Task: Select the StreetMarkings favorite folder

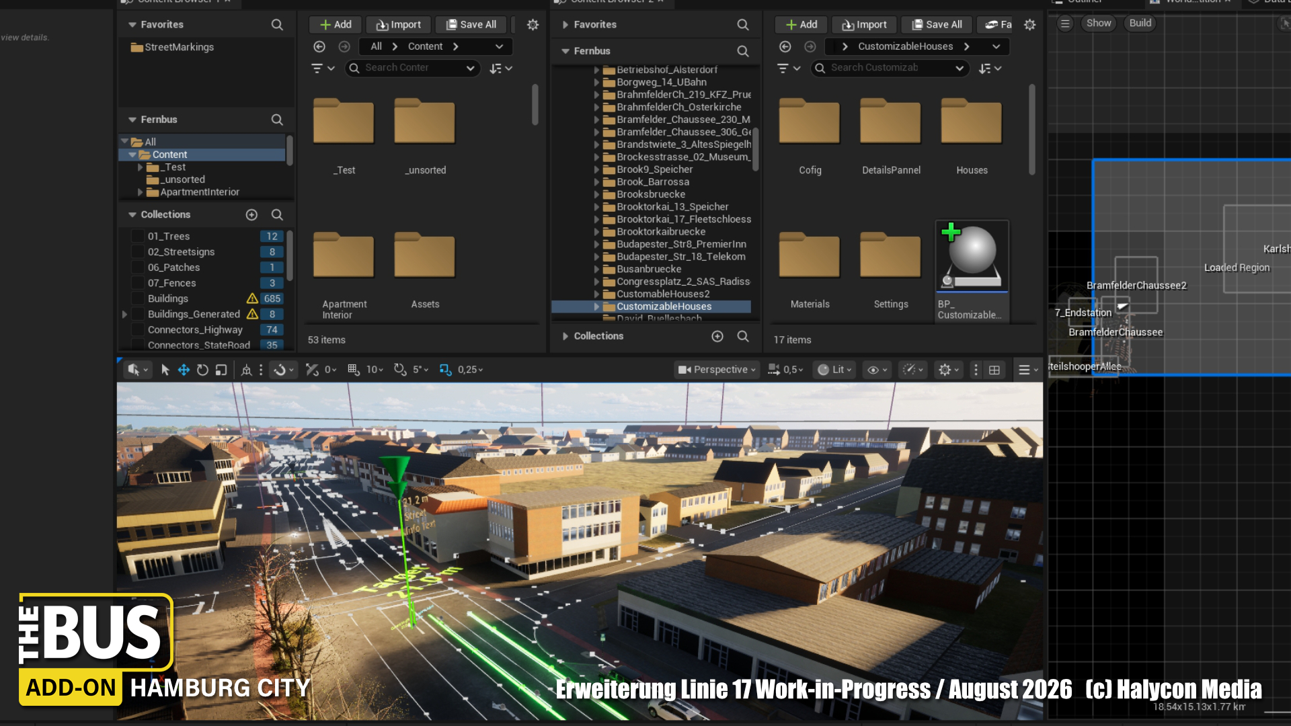Action: click(172, 47)
